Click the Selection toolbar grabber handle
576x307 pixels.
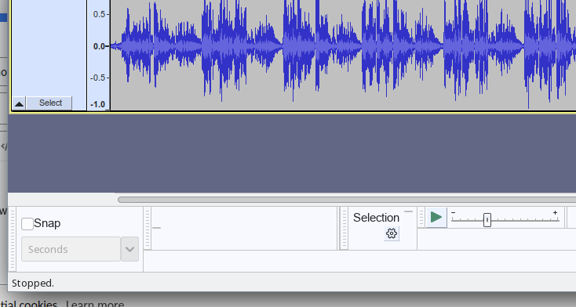coord(345,228)
